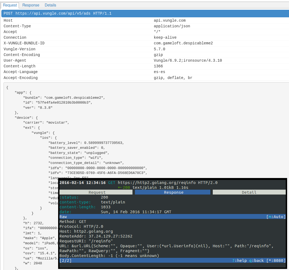Click the "battery_saver_enabled" line
This screenshot has height=270, width=289.
77,148
